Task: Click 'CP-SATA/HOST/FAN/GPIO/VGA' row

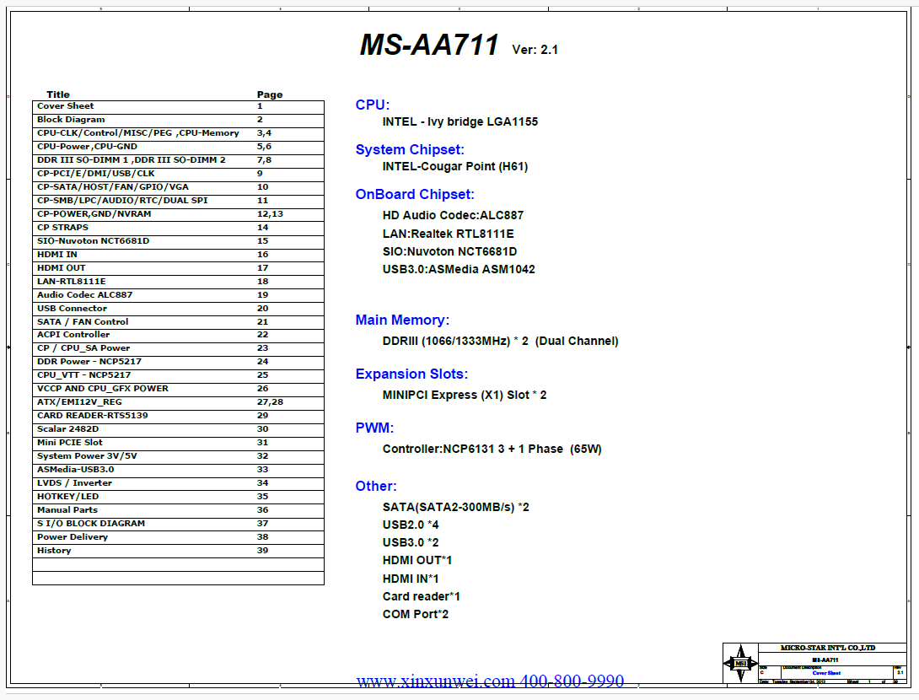Action: tap(178, 187)
